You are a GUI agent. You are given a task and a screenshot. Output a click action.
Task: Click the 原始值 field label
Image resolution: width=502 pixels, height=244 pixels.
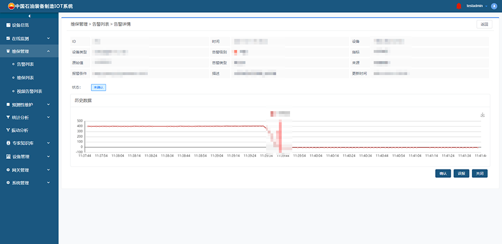coord(78,63)
